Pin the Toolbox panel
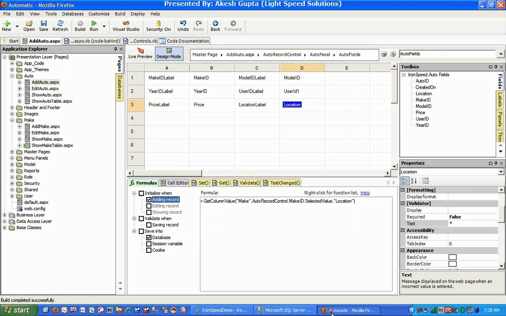Viewport: 506px width, 316px height. point(496,67)
